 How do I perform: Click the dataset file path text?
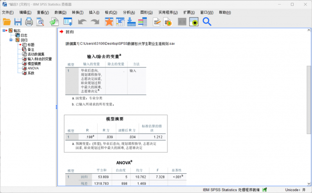120,43
